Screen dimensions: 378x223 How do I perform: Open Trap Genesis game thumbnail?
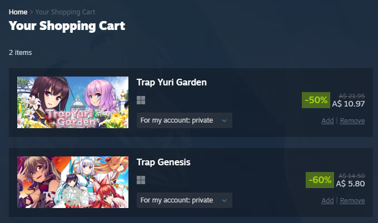73,182
